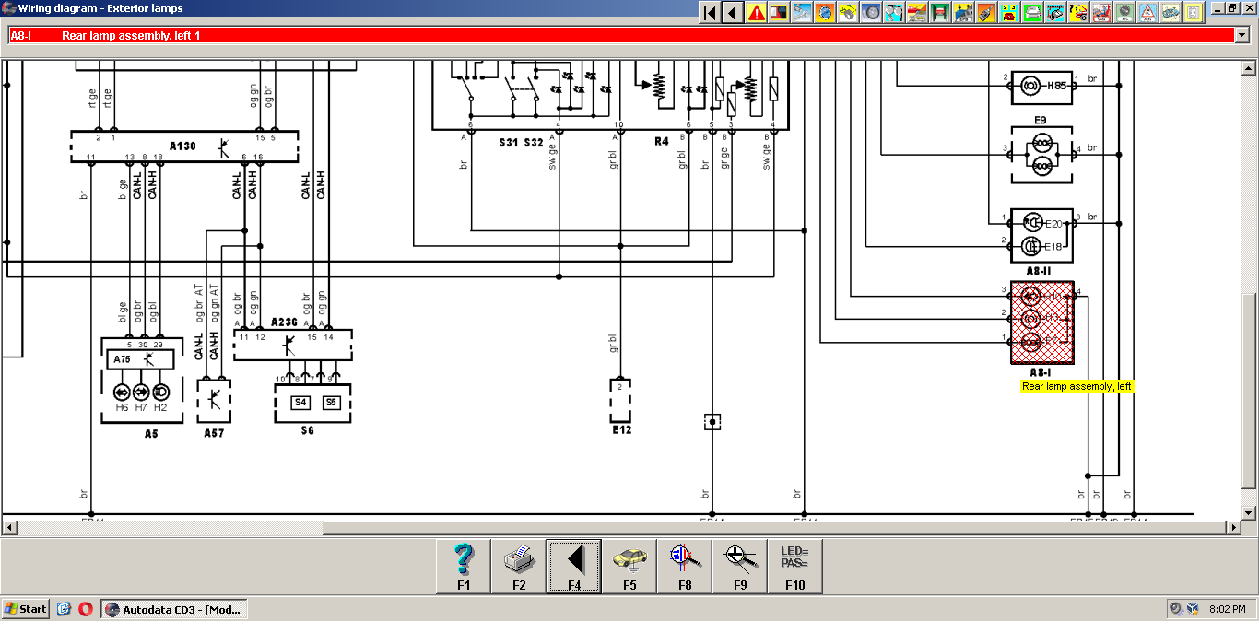Click the F8 component search magnifier
The width and height of the screenshot is (1259, 621).
[685, 566]
